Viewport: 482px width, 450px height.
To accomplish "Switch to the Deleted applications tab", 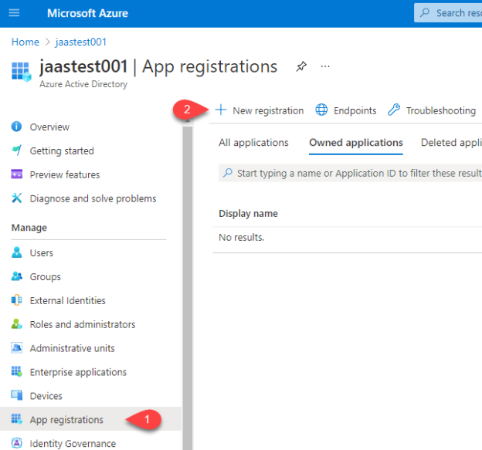I will tap(451, 143).
